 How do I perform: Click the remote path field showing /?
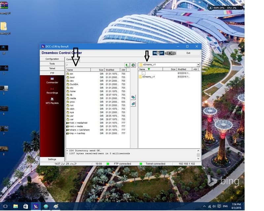pyautogui.click(x=95, y=65)
